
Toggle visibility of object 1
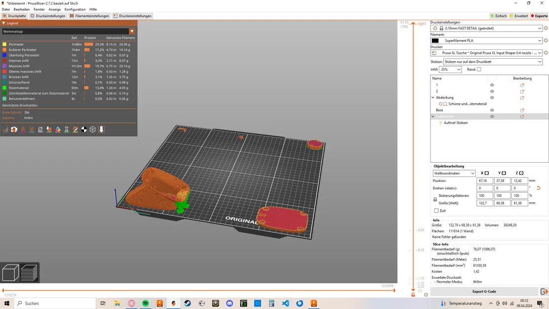492,85
